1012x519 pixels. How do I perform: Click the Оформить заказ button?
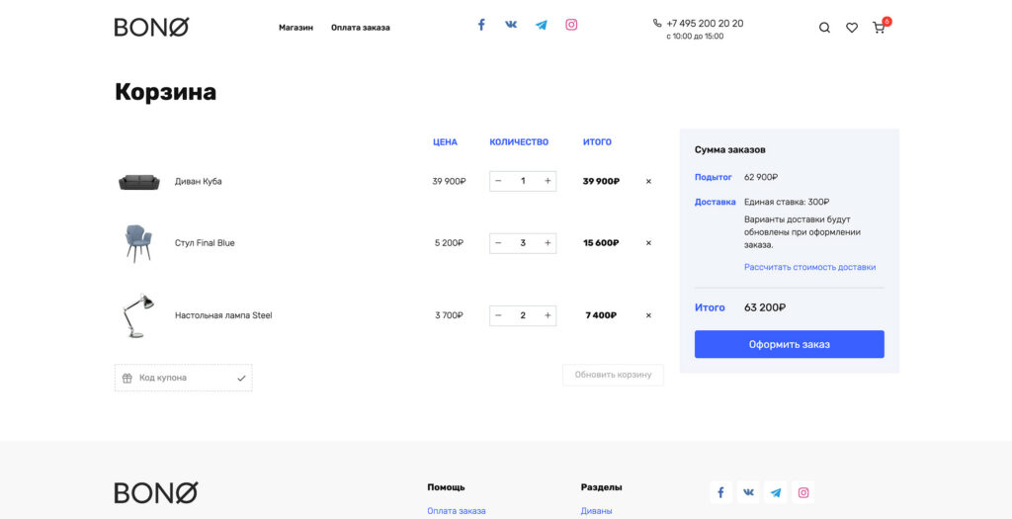click(790, 344)
